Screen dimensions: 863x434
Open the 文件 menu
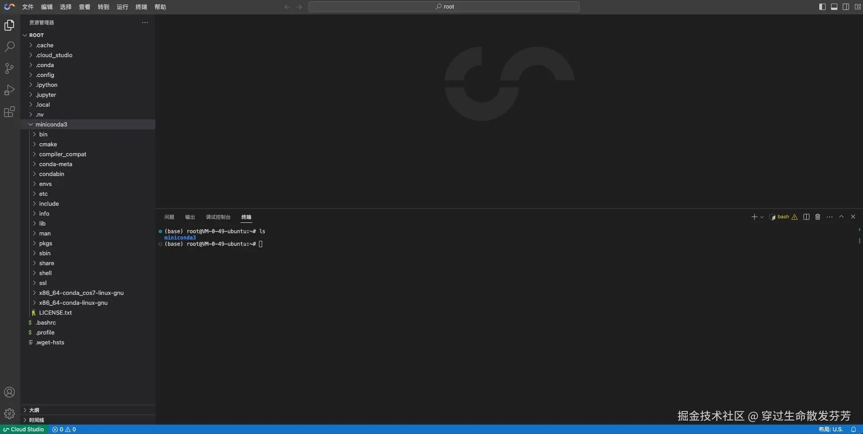pyautogui.click(x=28, y=7)
